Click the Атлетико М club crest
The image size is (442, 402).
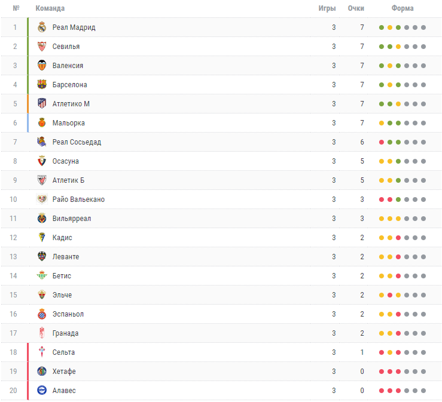coord(42,103)
